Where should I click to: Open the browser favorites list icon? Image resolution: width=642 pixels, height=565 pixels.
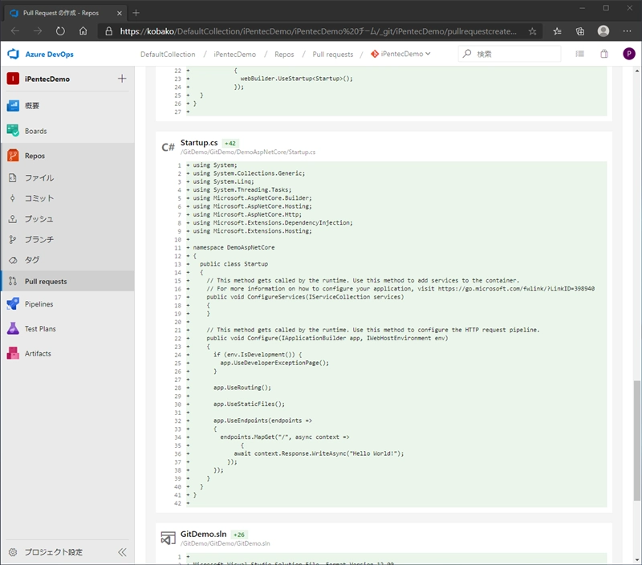557,31
